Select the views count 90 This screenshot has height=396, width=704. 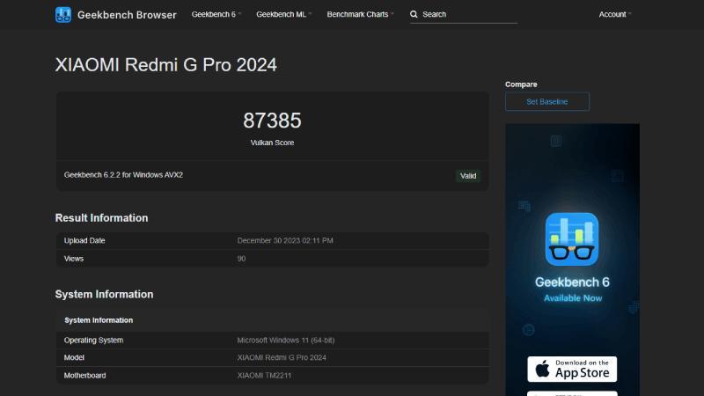click(x=241, y=259)
